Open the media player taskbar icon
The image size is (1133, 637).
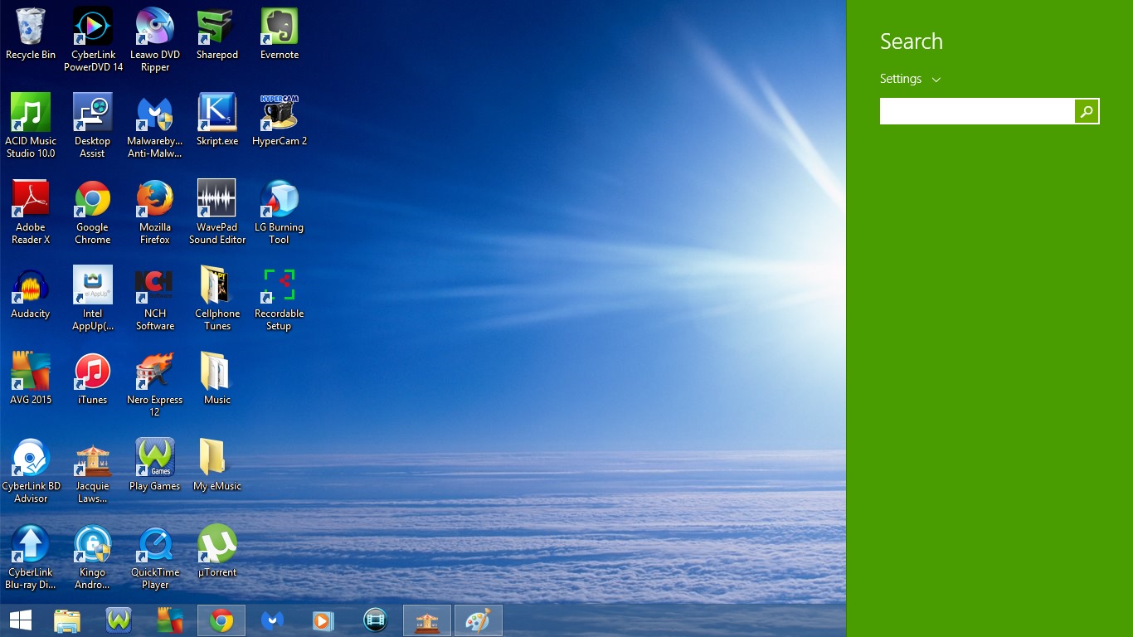(324, 620)
